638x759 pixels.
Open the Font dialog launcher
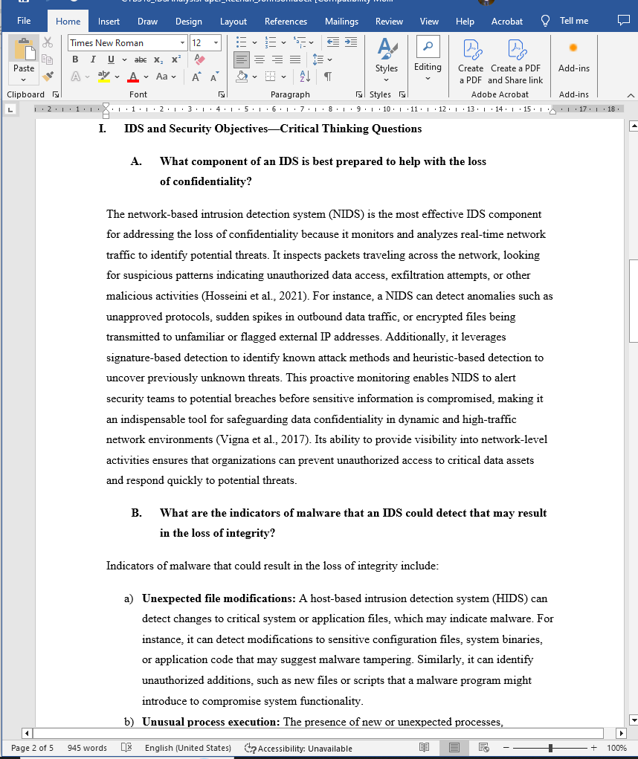coord(222,94)
